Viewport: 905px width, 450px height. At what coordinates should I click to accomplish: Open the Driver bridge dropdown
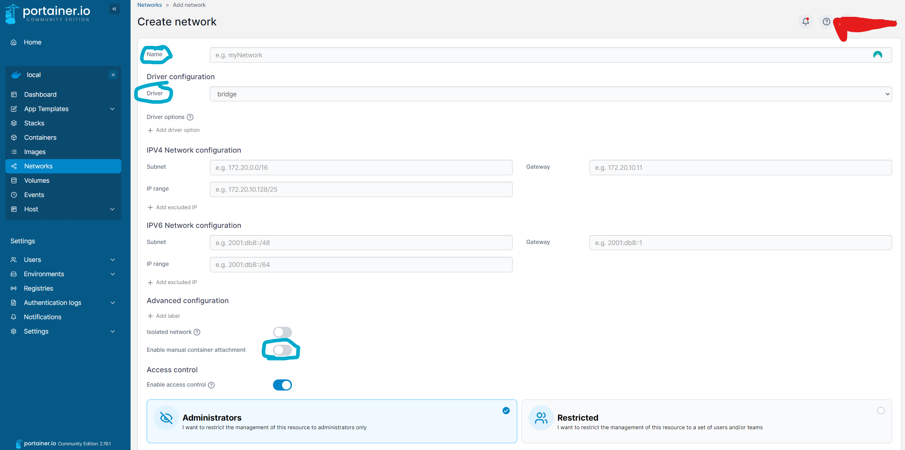click(x=551, y=94)
